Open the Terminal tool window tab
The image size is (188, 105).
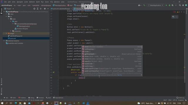[40, 98]
